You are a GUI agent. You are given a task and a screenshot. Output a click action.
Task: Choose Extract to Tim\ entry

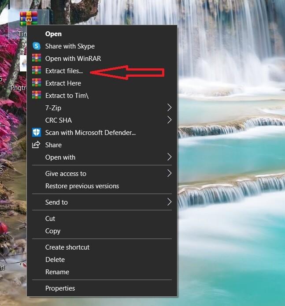pyautogui.click(x=102, y=96)
